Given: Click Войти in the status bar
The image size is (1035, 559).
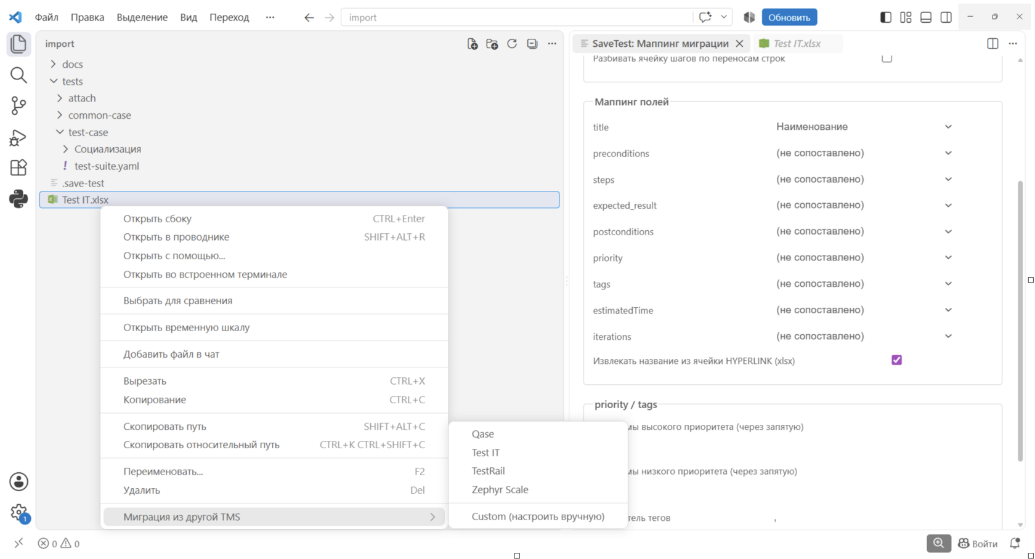Looking at the screenshot, I should [x=978, y=543].
